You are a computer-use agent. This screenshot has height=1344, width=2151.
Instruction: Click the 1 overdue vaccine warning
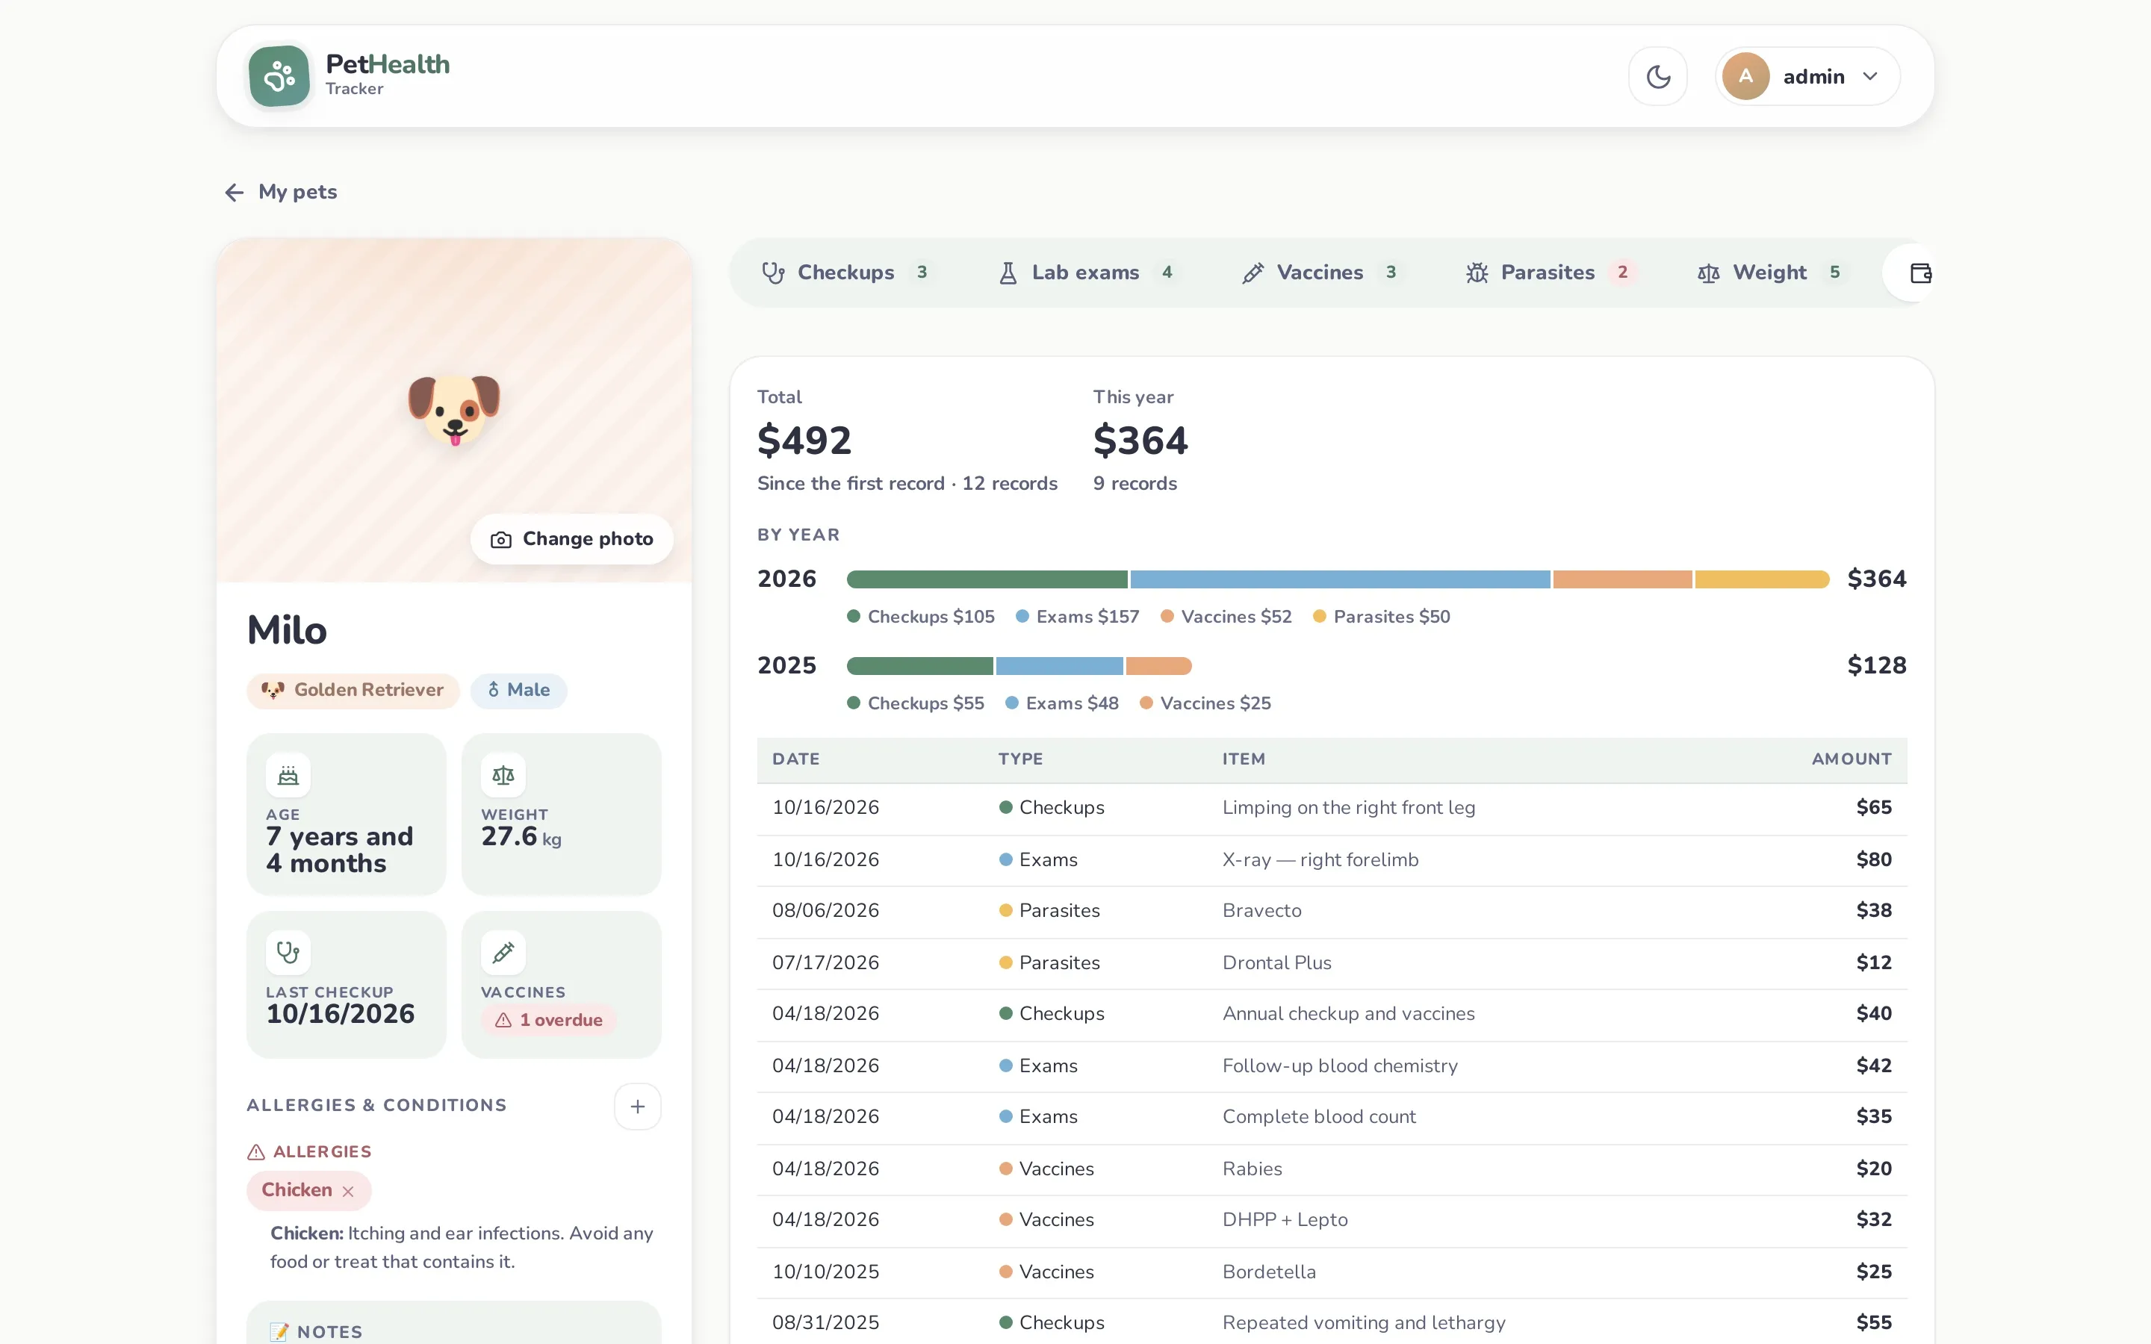pos(548,1019)
